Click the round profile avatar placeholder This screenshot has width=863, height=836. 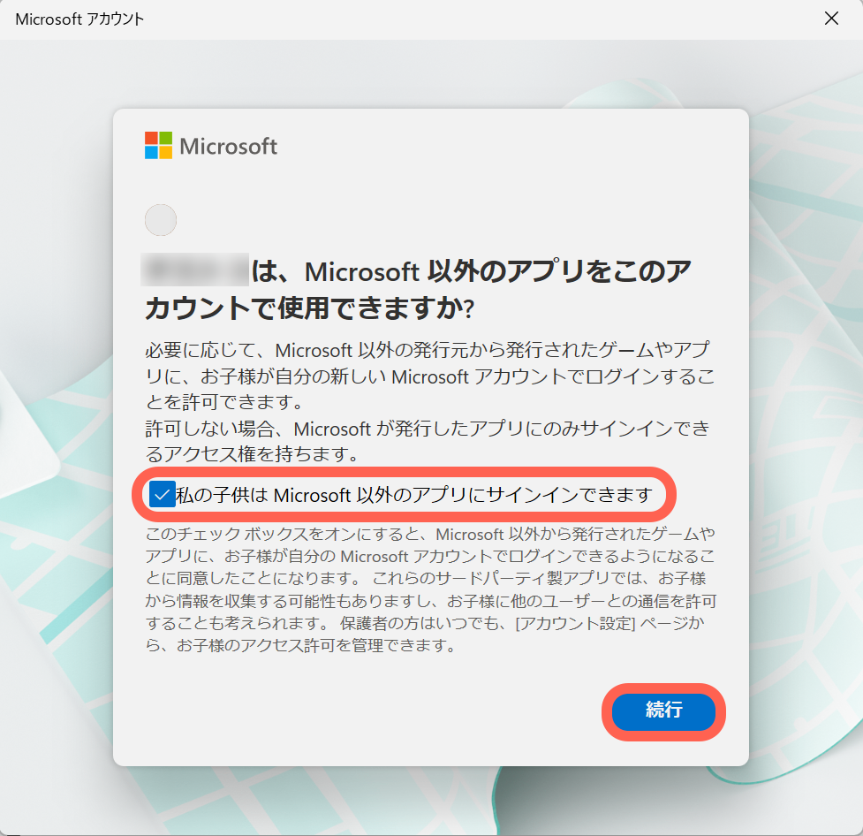(161, 220)
